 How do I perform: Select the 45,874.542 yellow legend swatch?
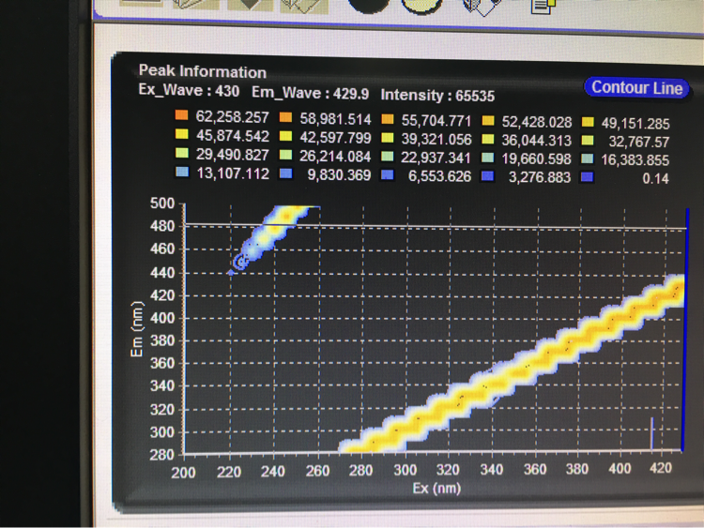click(182, 134)
